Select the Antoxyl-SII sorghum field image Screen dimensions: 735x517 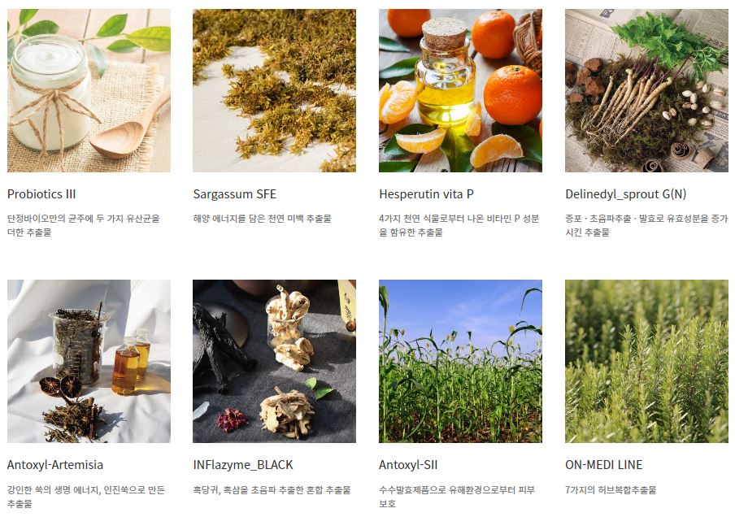(460, 362)
